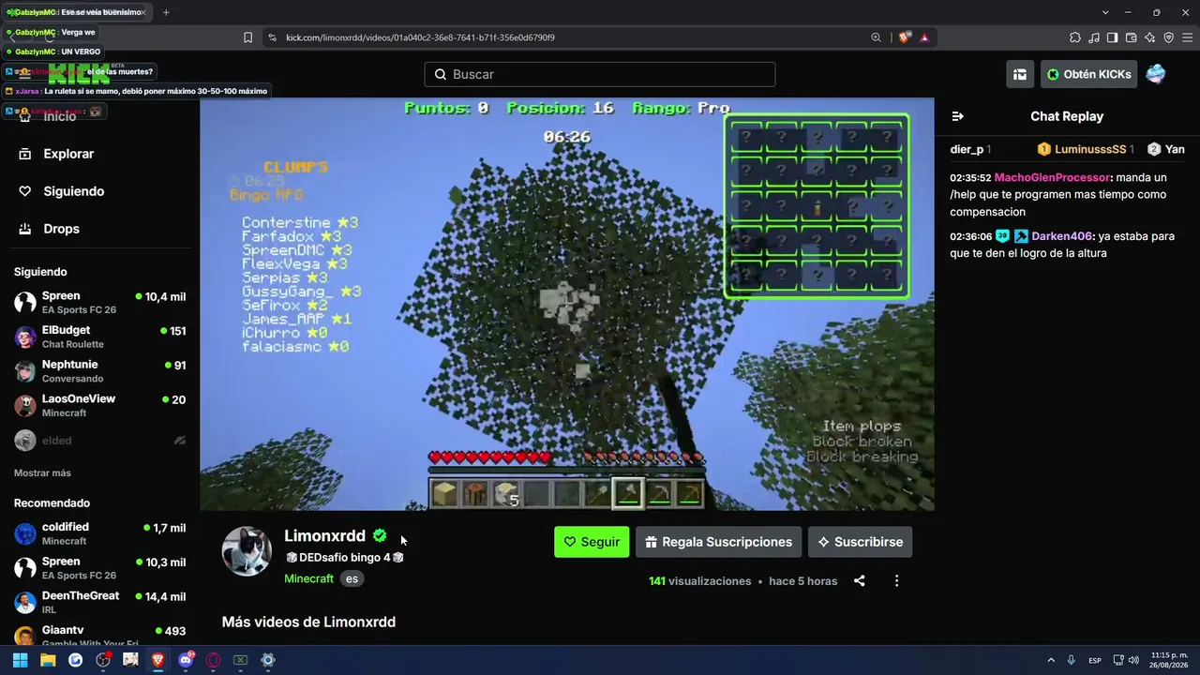Open the browser Extensions puzzle icon
The width and height of the screenshot is (1200, 675).
1075,37
